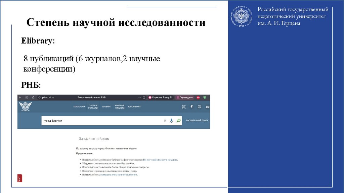
Task: Follow the 'Не могу найти книгу в каталоге' link
Action: pyautogui.click(x=160, y=160)
